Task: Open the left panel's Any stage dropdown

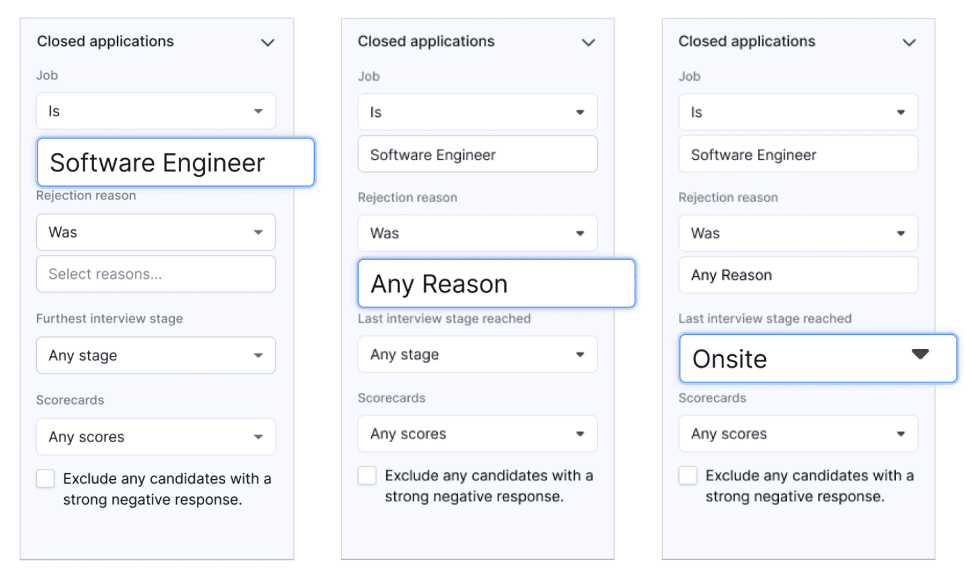Action: pyautogui.click(x=156, y=355)
